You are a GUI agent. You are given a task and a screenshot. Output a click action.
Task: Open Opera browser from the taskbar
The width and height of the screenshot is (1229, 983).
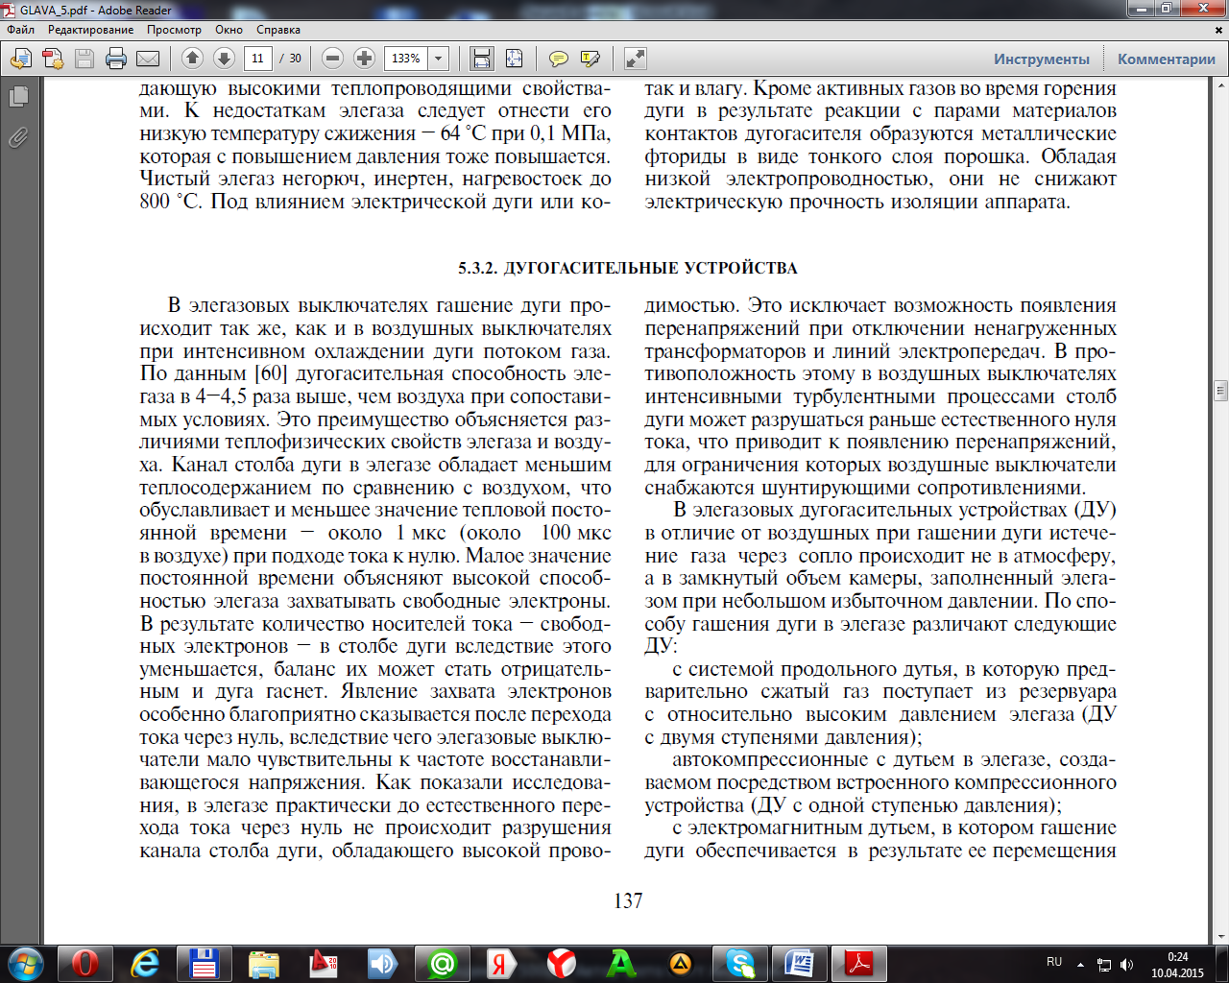pos(84,964)
